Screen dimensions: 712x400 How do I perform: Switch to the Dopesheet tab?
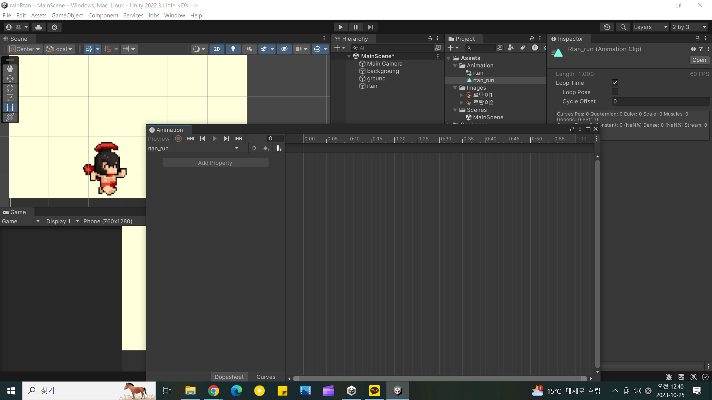point(229,377)
